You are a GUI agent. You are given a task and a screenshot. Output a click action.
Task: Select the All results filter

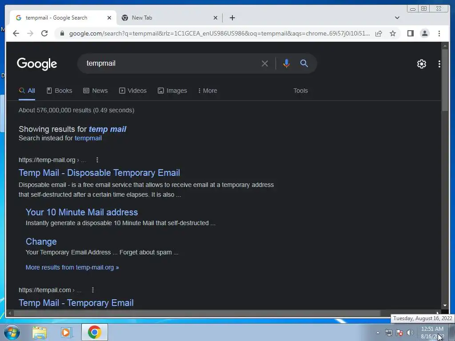pos(27,91)
